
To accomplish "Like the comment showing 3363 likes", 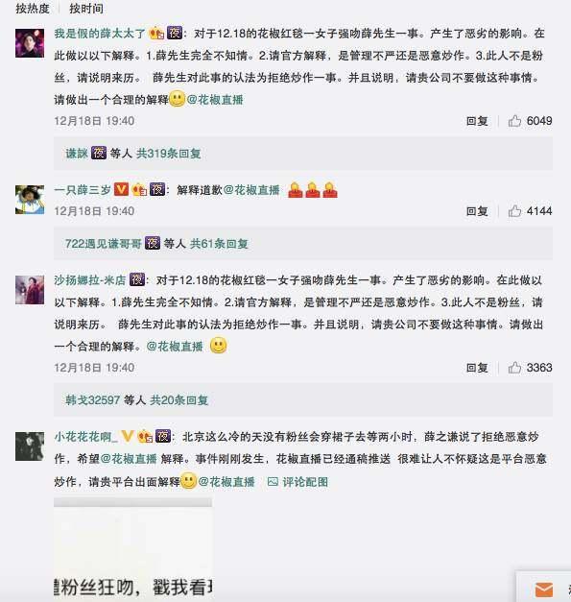I will coord(514,368).
